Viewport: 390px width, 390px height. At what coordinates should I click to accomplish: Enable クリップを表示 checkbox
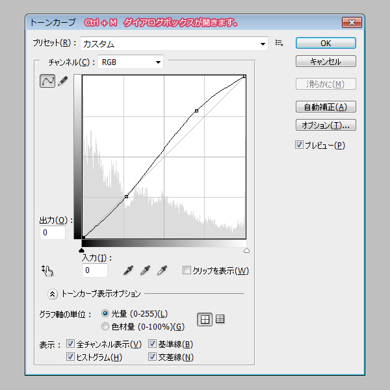pyautogui.click(x=187, y=270)
